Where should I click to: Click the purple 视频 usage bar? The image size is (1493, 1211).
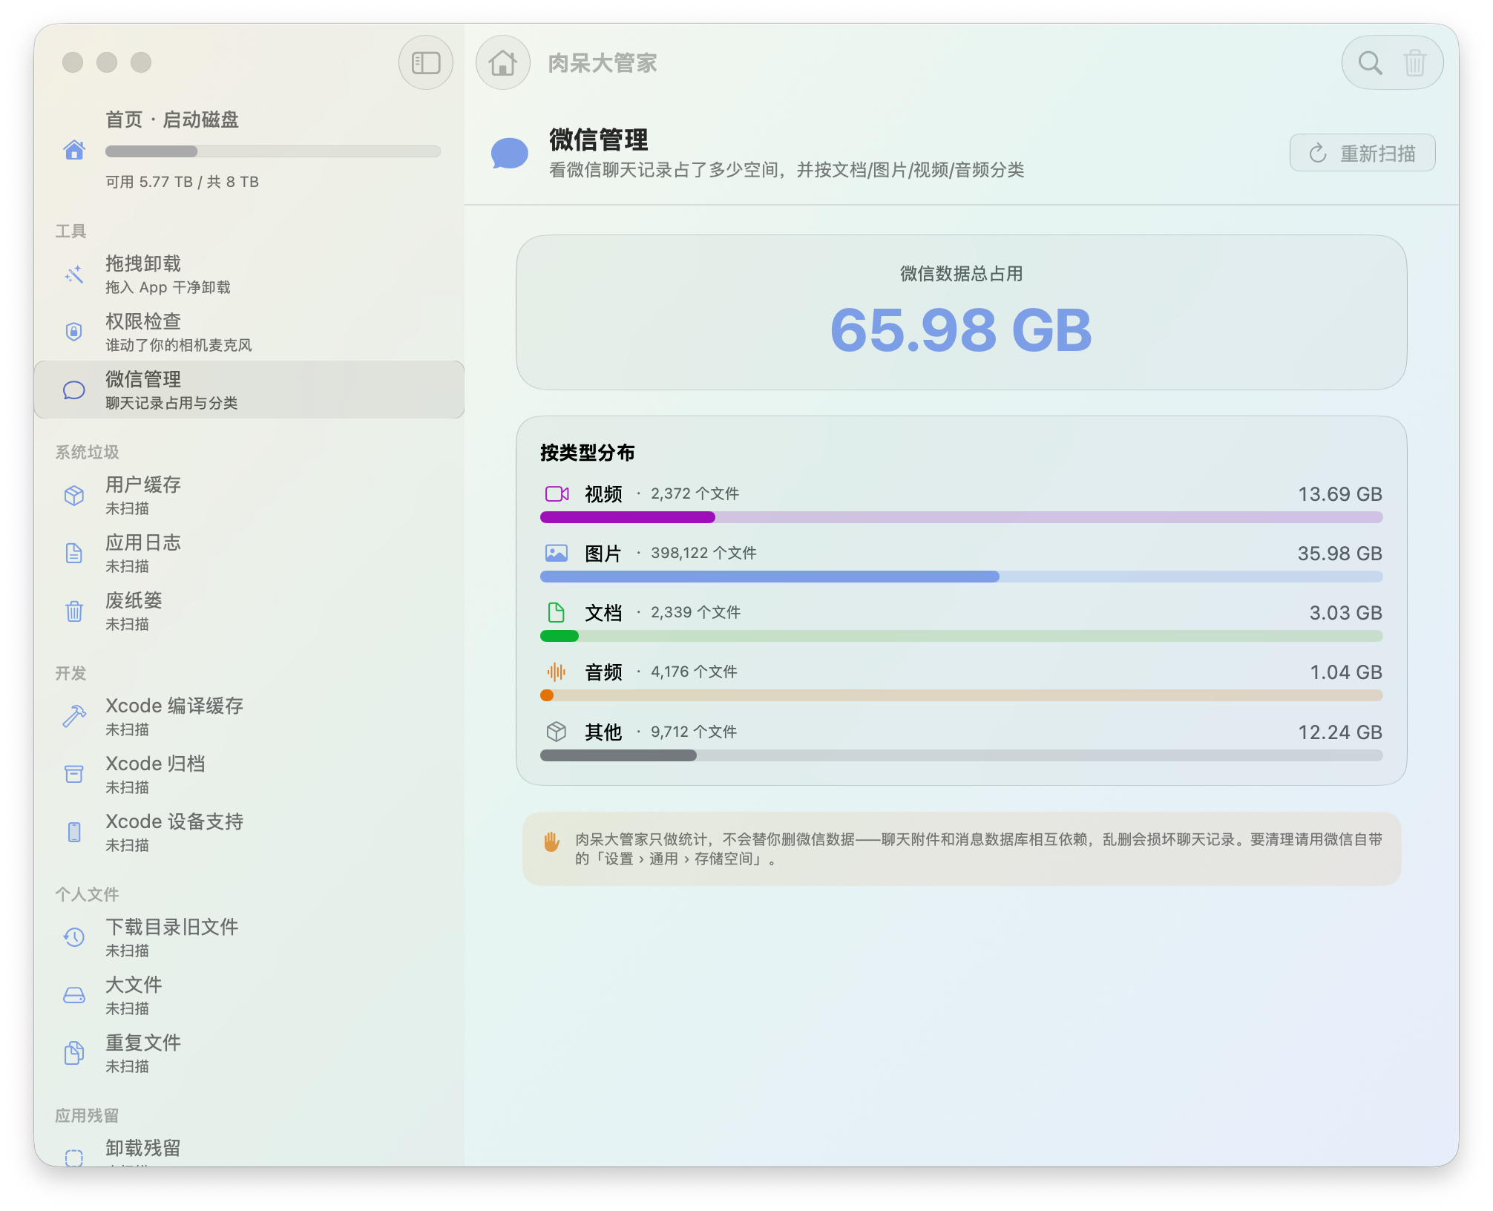(x=962, y=517)
